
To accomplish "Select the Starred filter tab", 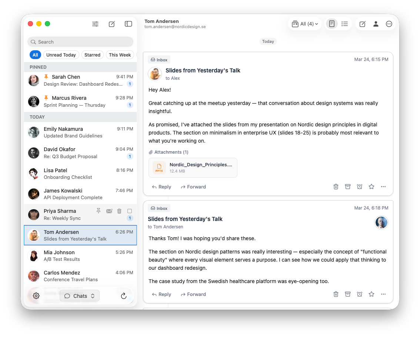I will [x=92, y=55].
